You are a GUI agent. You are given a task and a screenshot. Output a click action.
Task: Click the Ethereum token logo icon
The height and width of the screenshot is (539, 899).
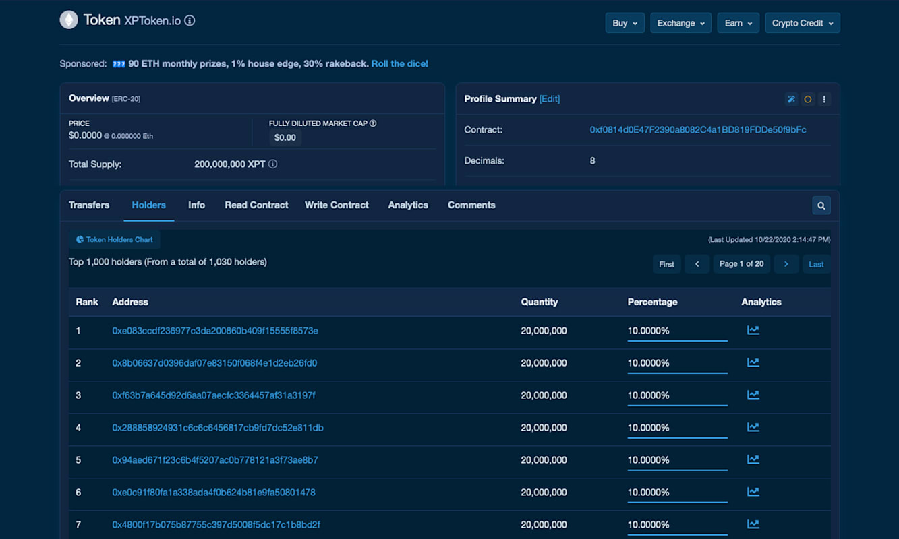click(69, 20)
